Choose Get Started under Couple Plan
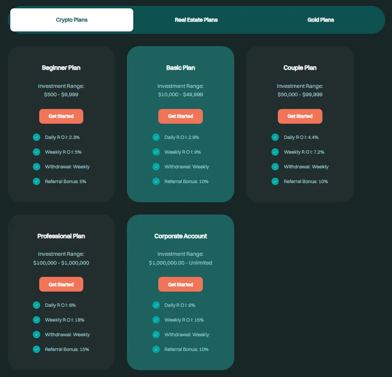This screenshot has height=377, width=392. pyautogui.click(x=300, y=116)
